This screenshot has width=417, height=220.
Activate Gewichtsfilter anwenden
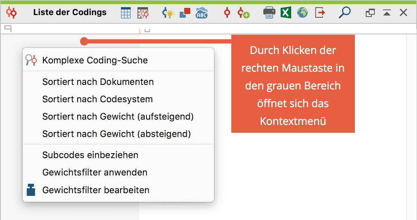click(x=94, y=172)
